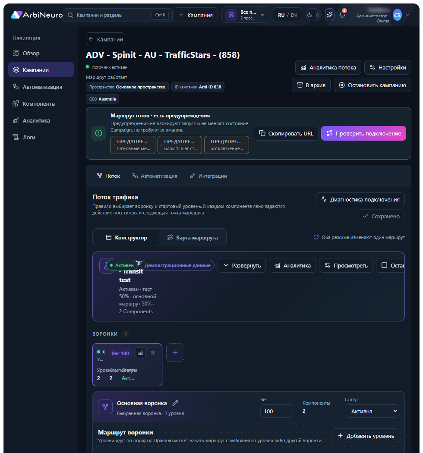Viewport: 423px width, 453px height.
Task: Open the Блок 1: шаг ст... warning chip
Action: pos(180,145)
